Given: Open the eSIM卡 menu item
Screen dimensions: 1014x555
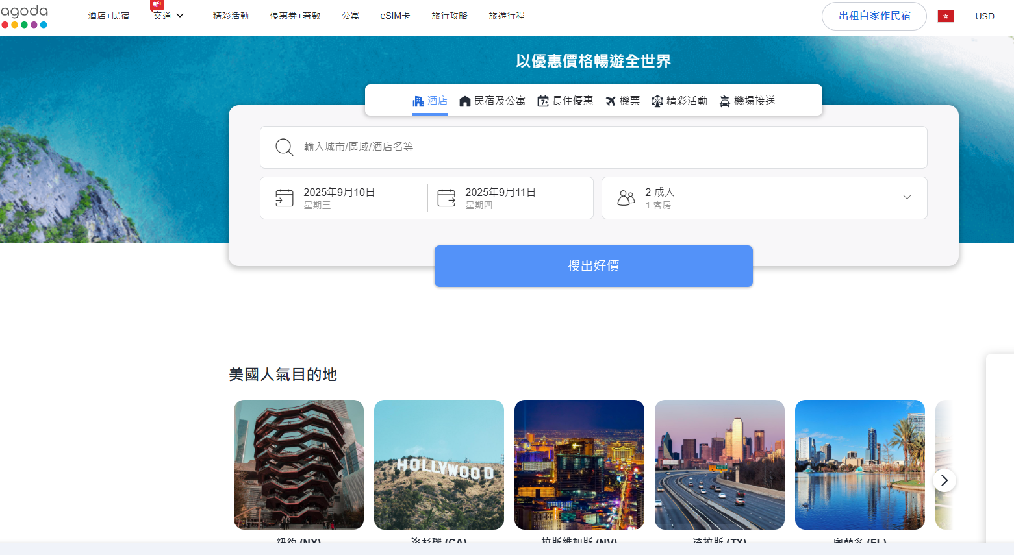Looking at the screenshot, I should point(395,16).
